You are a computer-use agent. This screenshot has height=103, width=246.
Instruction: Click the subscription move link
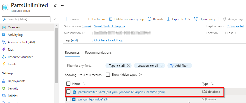tap(86, 27)
